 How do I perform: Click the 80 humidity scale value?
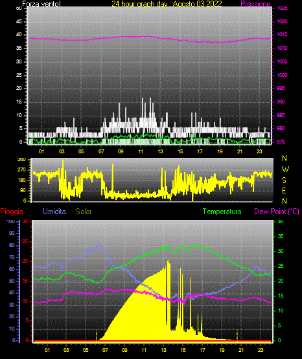pyautogui.click(x=12, y=245)
